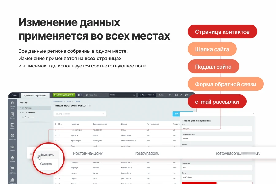The image size is (276, 184).
Task: Click the Сайт под защитой button
Action: tap(64, 95)
